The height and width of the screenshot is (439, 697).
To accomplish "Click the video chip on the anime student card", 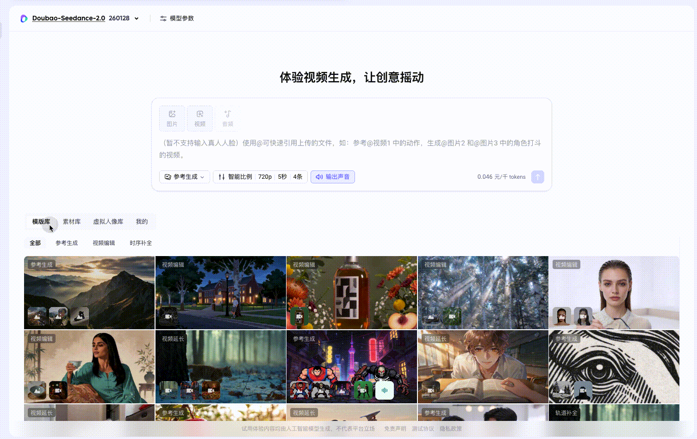I will 431,390.
